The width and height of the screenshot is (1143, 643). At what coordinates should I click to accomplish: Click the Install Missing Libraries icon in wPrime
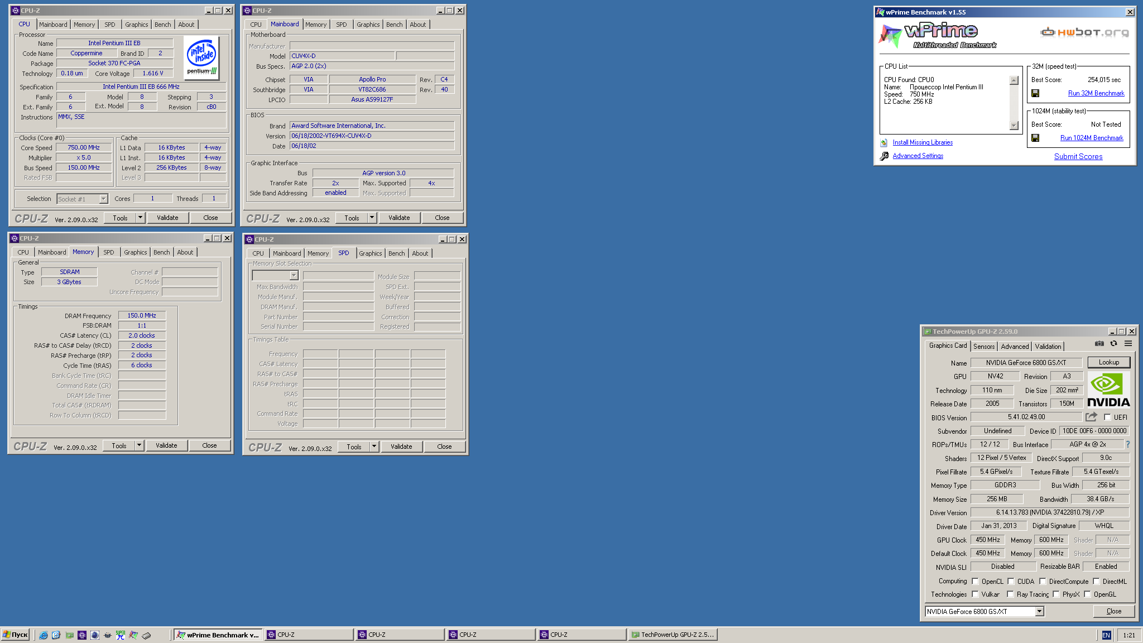[883, 143]
